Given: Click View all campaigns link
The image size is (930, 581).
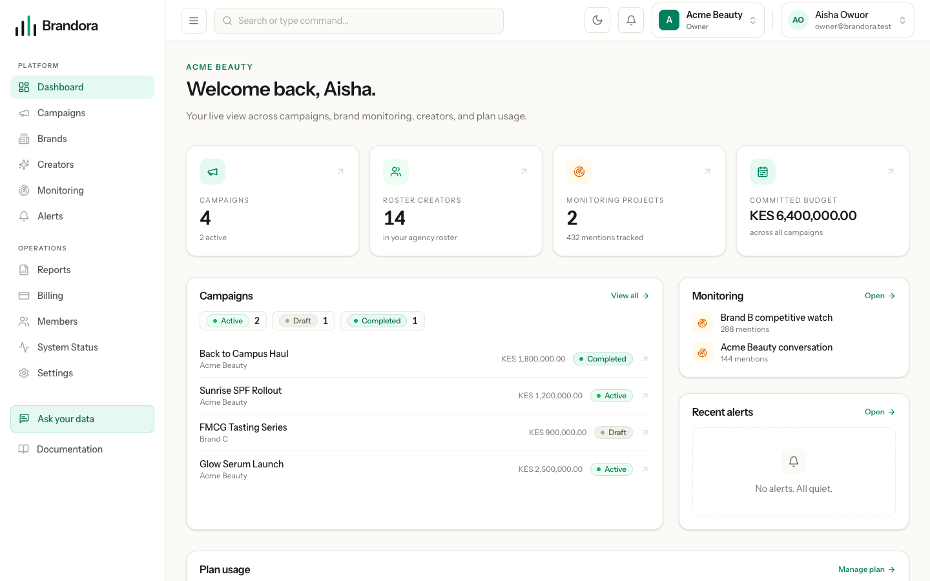Looking at the screenshot, I should pyautogui.click(x=630, y=296).
